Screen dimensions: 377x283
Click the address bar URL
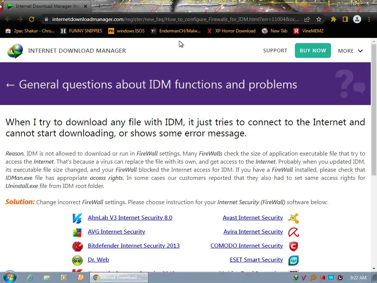tap(175, 19)
